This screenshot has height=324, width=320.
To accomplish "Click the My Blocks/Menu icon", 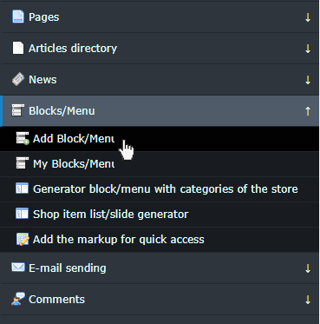I will pyautogui.click(x=23, y=163).
